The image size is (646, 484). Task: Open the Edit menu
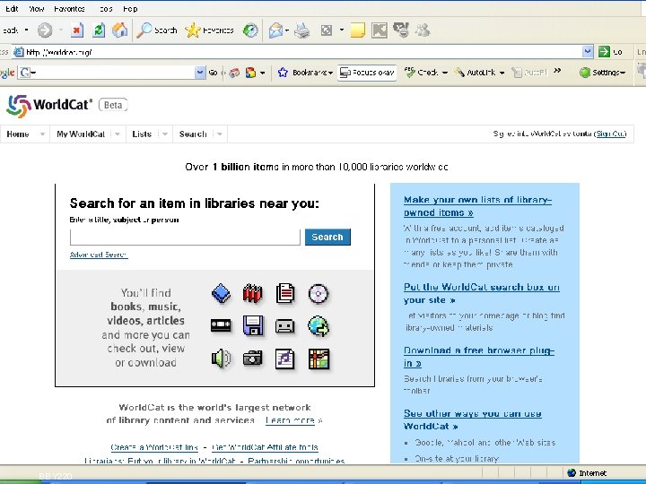12,9
